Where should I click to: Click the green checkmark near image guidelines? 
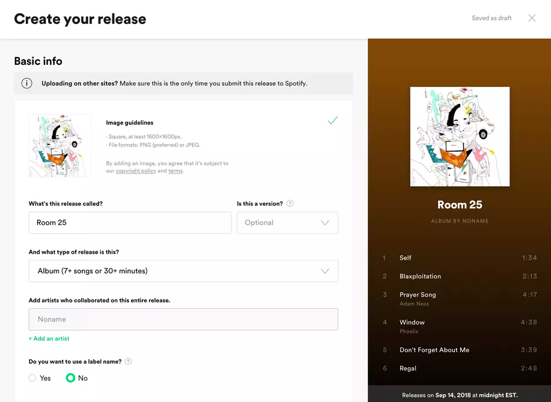[x=332, y=121]
